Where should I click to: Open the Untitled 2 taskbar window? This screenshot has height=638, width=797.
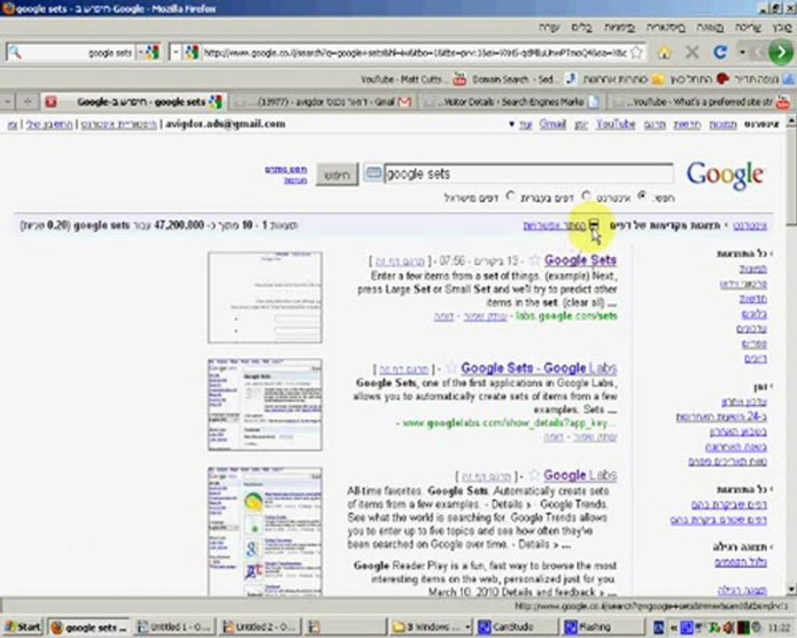259,626
